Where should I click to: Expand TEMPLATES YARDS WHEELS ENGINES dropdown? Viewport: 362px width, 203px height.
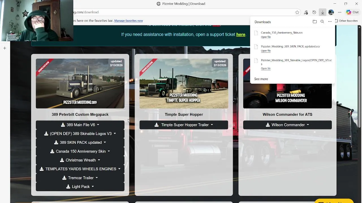80,169
